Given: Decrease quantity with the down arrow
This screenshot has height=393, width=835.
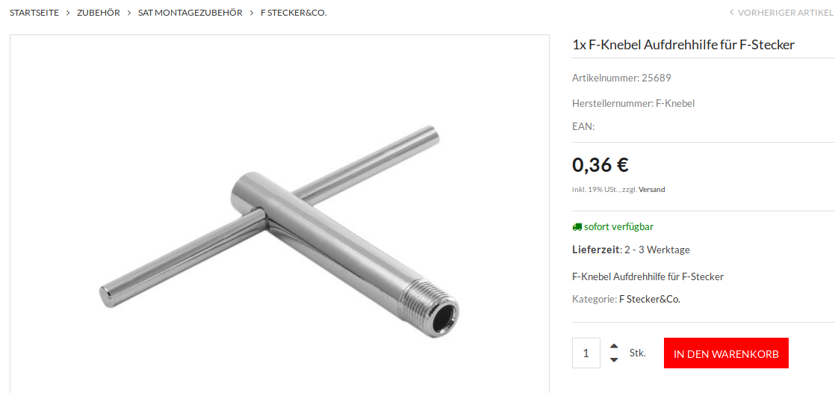Looking at the screenshot, I should pos(614,360).
